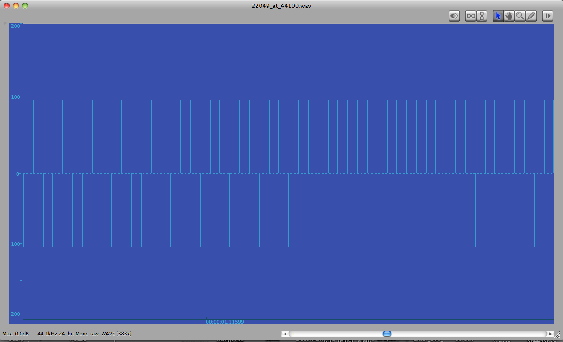Click the green zoom window button
This screenshot has width=563, height=342.
[x=25, y=6]
